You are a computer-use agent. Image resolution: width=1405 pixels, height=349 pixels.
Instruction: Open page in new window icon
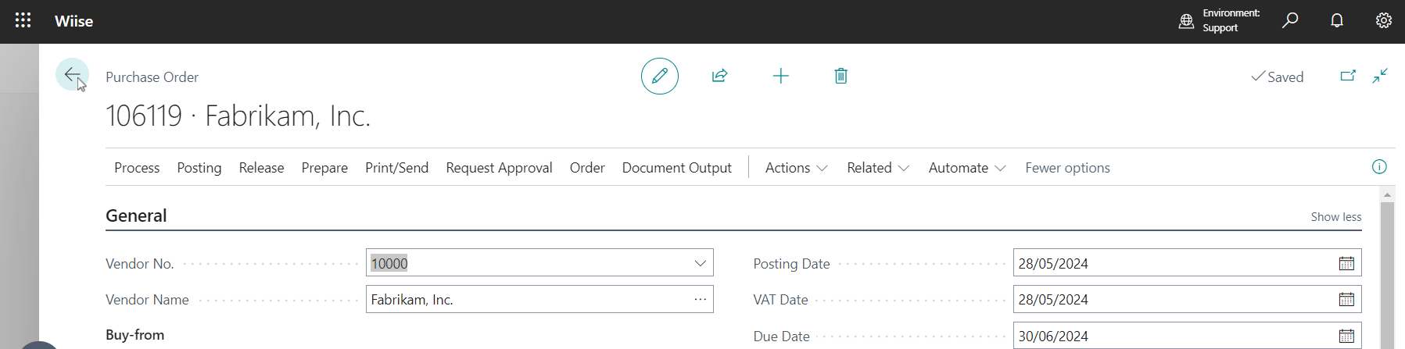click(x=1348, y=76)
